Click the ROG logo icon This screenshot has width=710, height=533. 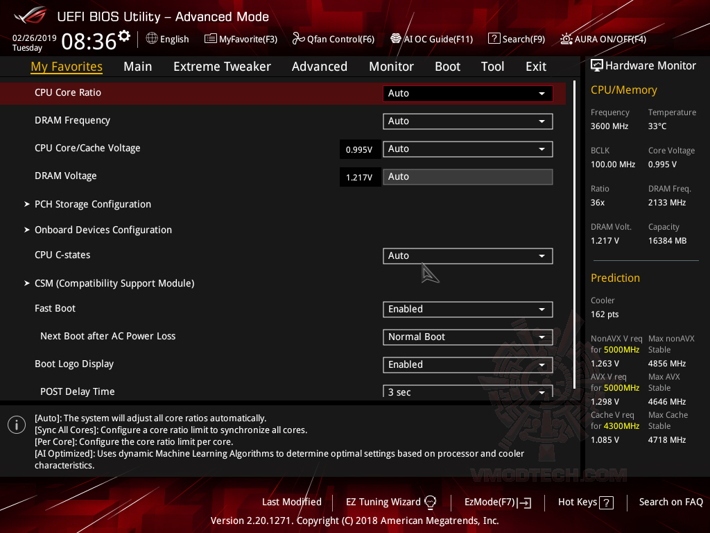[x=31, y=16]
